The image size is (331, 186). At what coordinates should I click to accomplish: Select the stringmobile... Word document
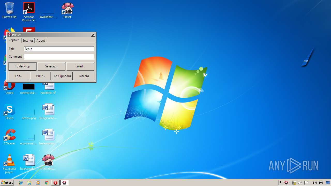[48, 112]
